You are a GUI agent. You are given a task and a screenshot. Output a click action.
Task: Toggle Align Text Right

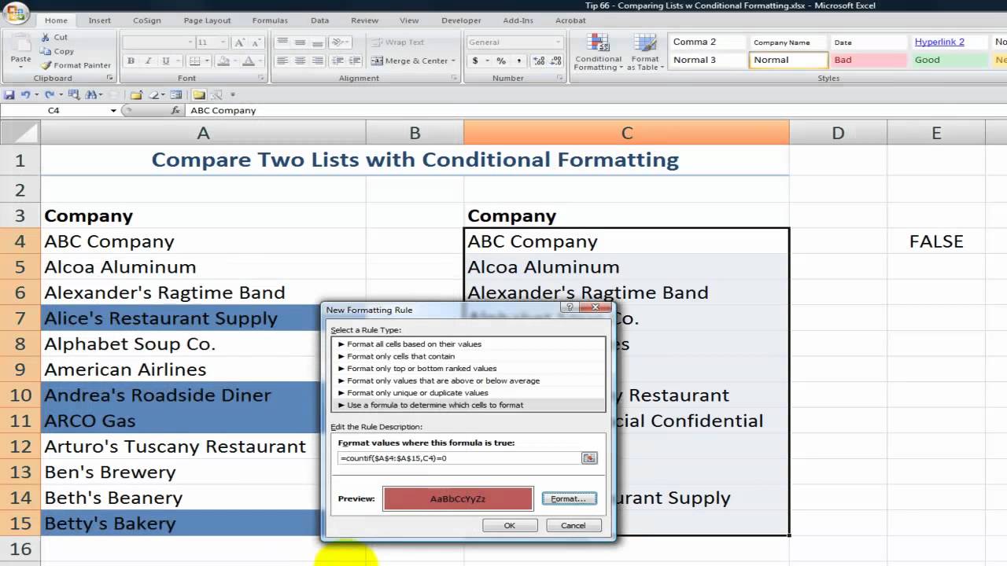pyautogui.click(x=318, y=61)
